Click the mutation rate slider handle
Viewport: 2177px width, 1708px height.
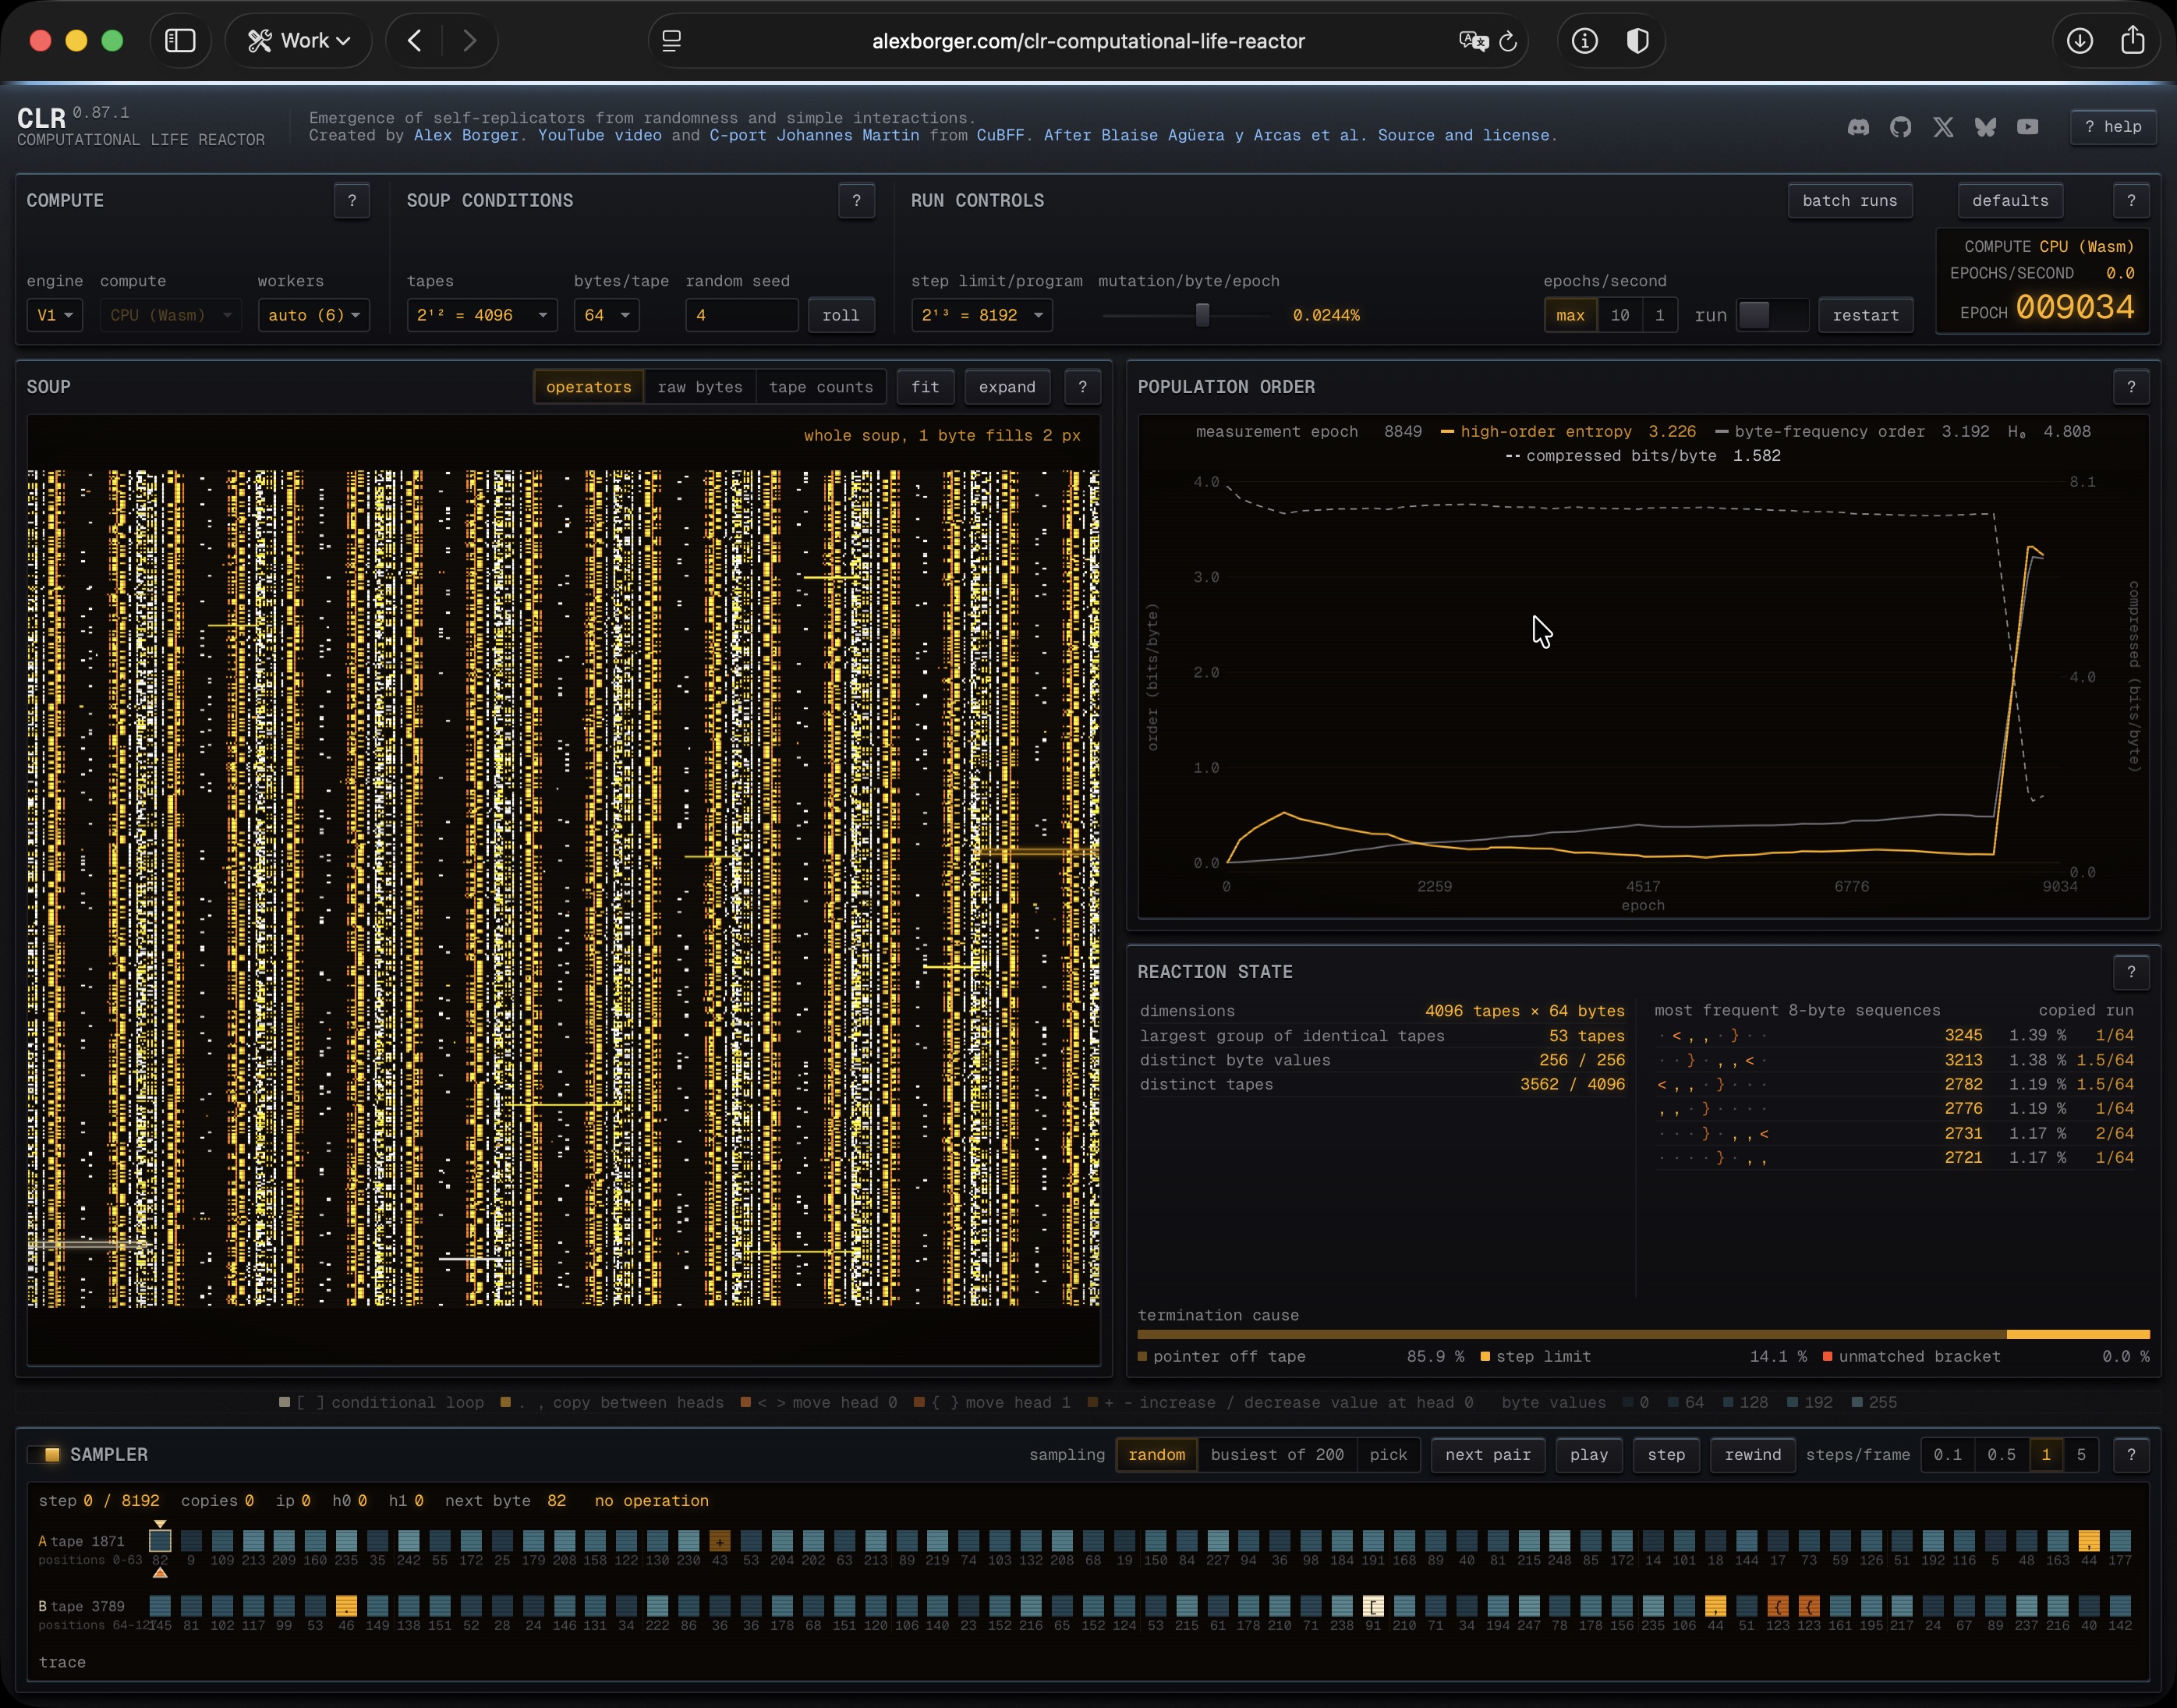coord(1202,315)
